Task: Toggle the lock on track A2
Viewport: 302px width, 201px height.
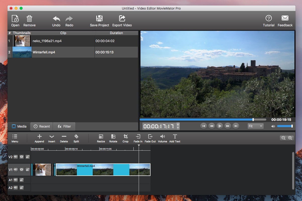Action: pos(22,188)
